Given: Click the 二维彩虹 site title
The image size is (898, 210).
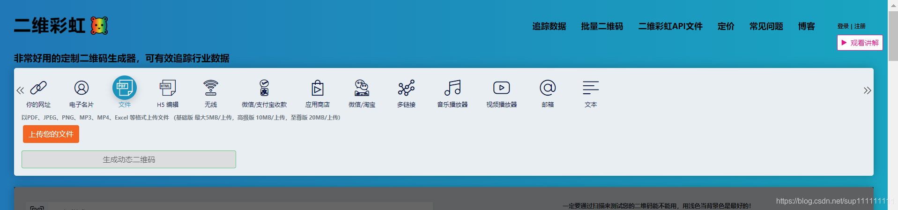Looking at the screenshot, I should tap(50, 26).
